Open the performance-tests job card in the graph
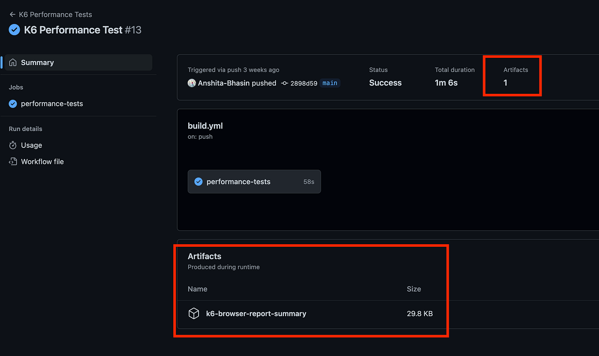Image resolution: width=599 pixels, height=356 pixels. [x=254, y=182]
